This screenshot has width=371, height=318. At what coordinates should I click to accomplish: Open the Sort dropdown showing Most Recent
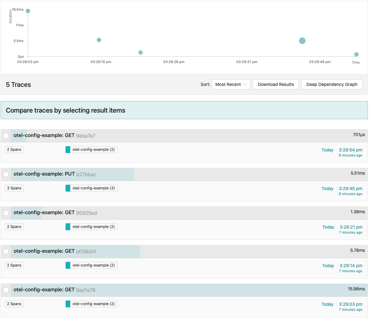tap(231, 84)
